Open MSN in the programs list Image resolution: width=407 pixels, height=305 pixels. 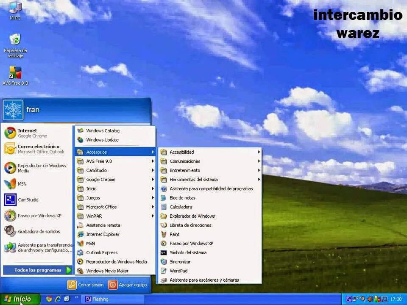click(x=115, y=243)
